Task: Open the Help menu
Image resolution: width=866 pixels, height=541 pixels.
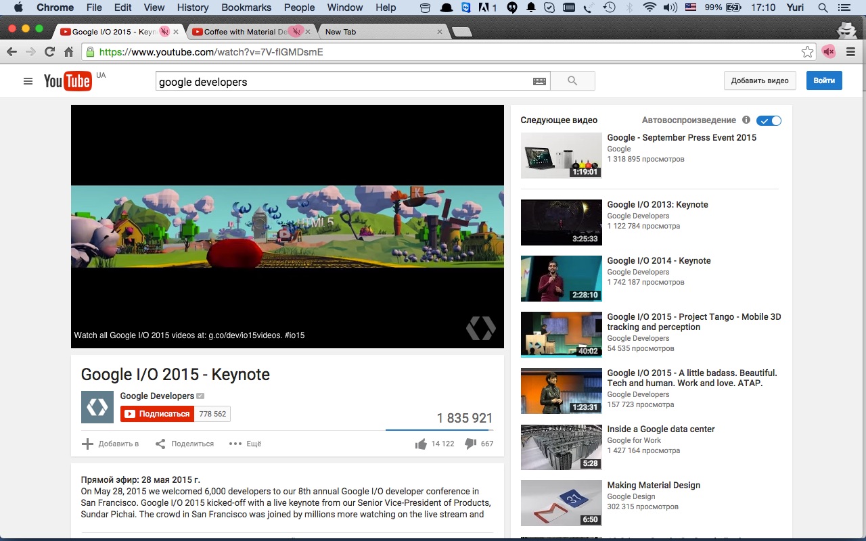Action: [x=386, y=7]
